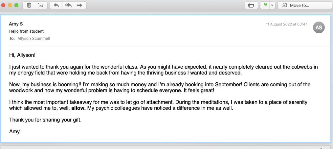The image size is (333, 149).
Task: Expand the flag color dropdown arrow
Action: click(x=272, y=5)
